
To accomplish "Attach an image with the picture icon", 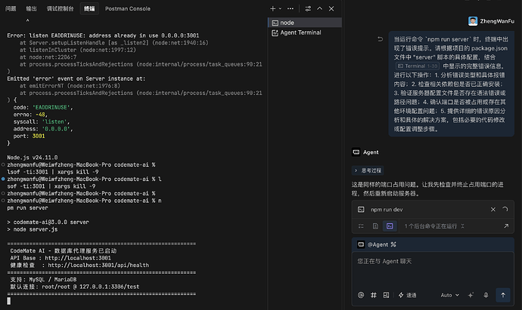I will tap(386, 295).
